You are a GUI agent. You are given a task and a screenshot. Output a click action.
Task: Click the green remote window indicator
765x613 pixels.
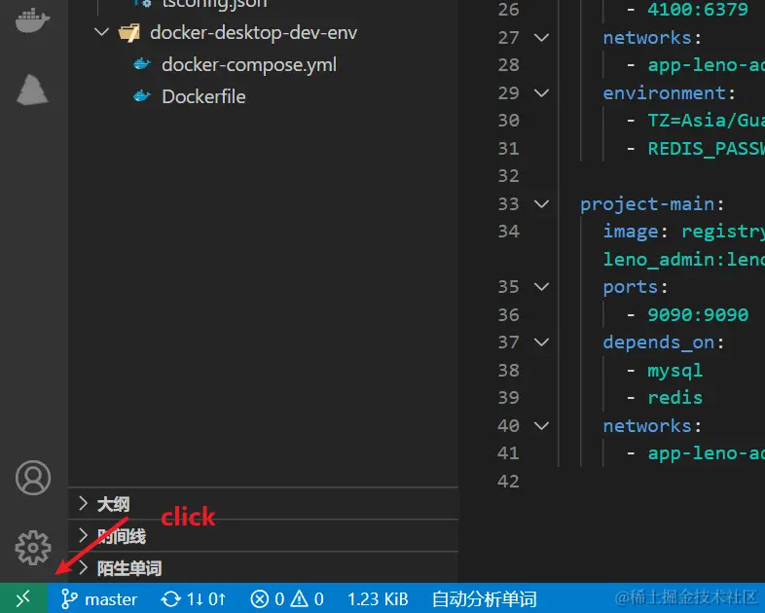click(x=23, y=597)
